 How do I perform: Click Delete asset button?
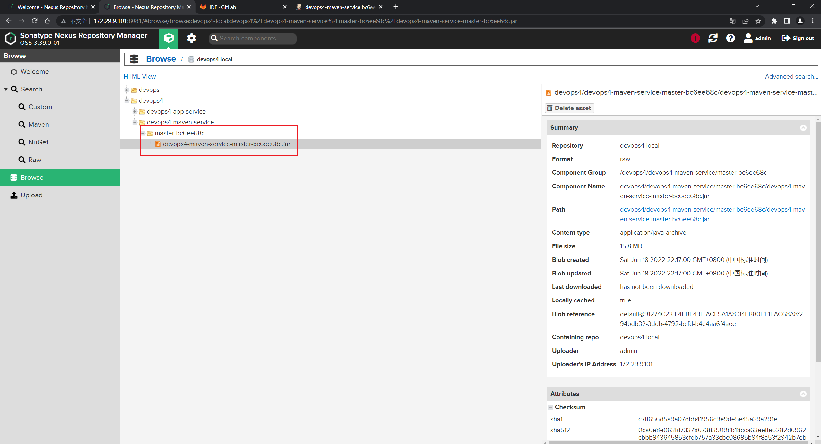pyautogui.click(x=569, y=108)
